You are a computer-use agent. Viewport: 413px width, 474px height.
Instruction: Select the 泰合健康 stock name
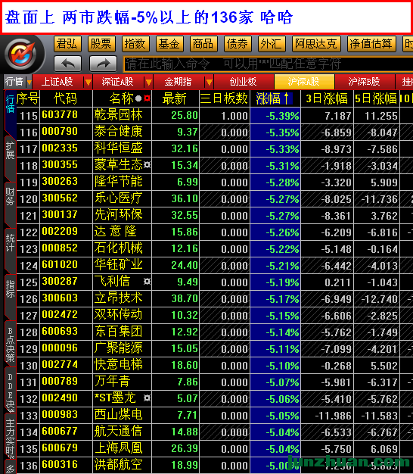pos(118,132)
